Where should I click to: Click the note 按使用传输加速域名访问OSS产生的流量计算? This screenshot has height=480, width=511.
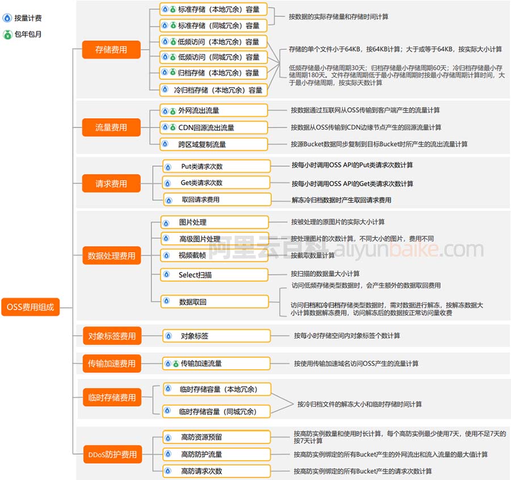pos(356,364)
